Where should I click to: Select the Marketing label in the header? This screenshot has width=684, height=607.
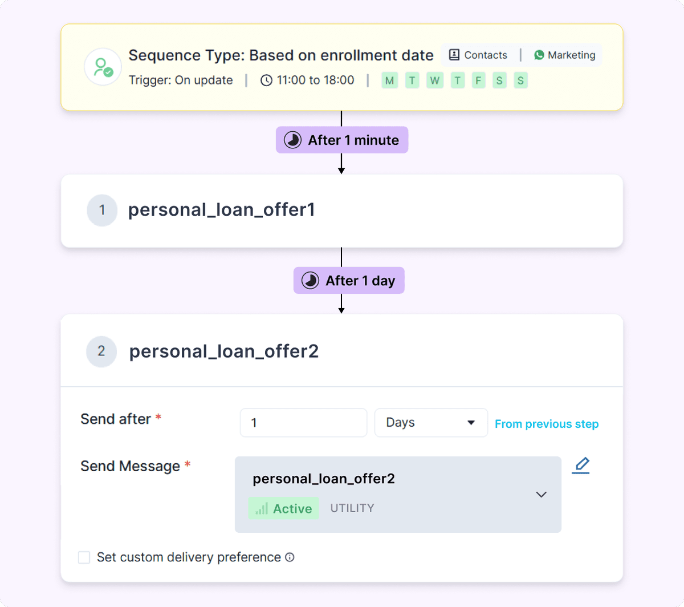pos(571,55)
